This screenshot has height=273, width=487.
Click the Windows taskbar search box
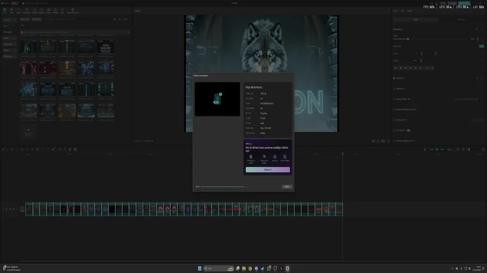[x=219, y=268]
